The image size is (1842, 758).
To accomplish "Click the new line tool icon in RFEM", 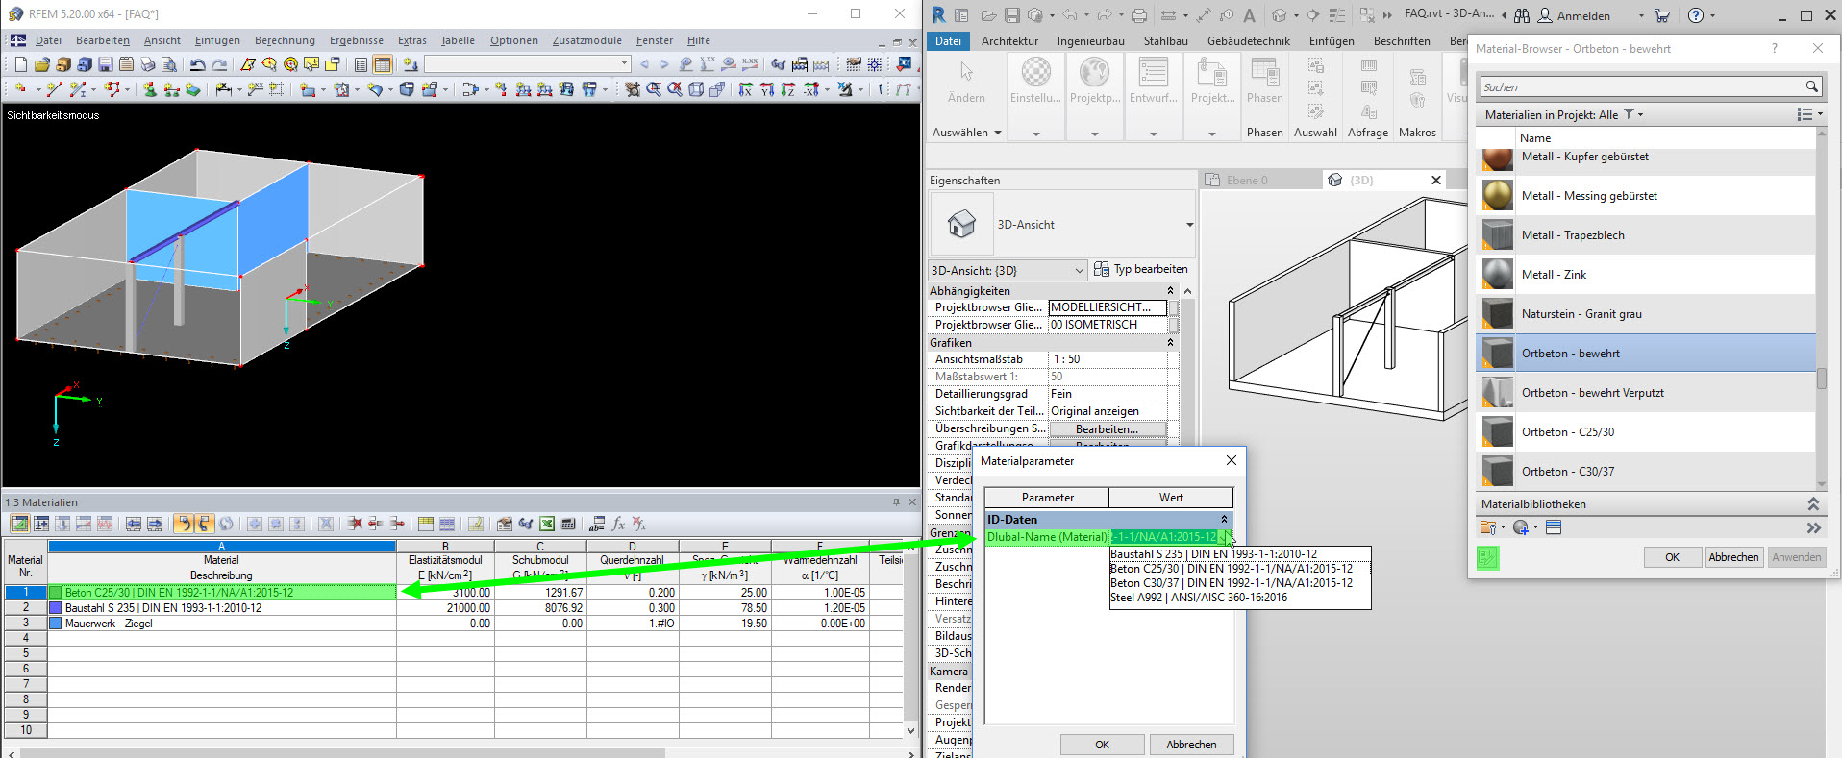I will tap(54, 89).
